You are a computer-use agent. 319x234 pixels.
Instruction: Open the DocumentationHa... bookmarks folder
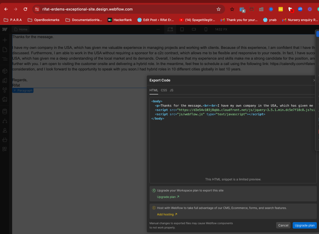(84, 20)
